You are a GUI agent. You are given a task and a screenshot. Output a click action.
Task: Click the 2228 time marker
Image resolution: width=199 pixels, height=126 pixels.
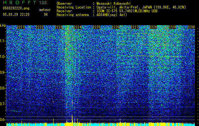[x=153, y=27]
